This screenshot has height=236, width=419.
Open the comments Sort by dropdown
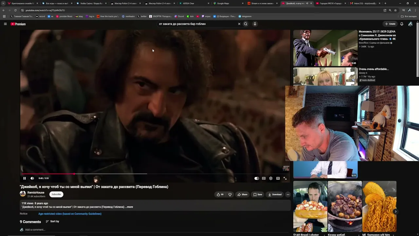tap(52, 222)
